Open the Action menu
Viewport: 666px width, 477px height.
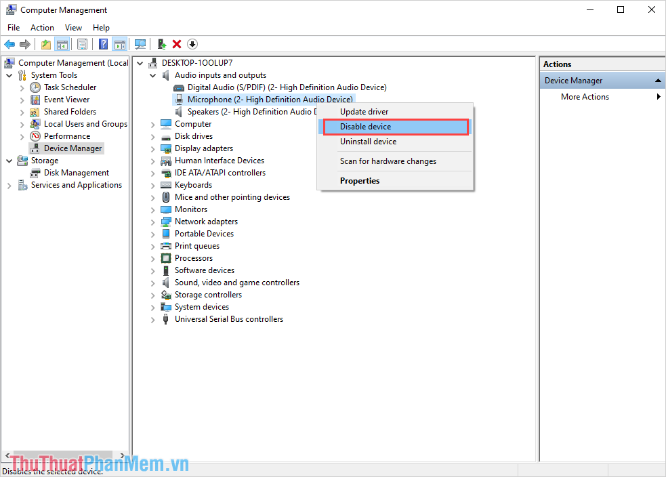pos(42,27)
